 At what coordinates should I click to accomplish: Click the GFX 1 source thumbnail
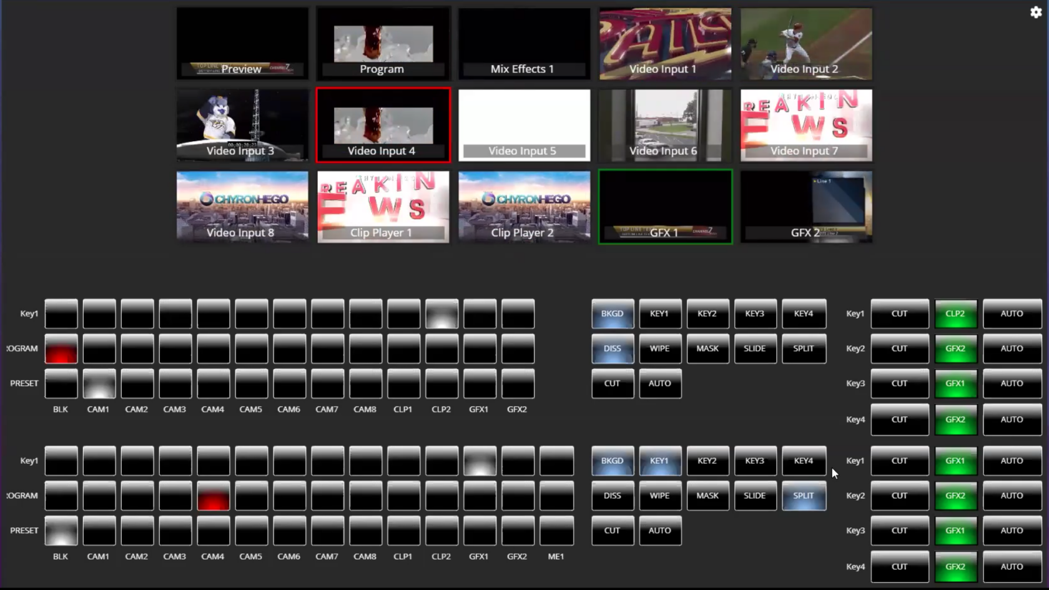665,207
